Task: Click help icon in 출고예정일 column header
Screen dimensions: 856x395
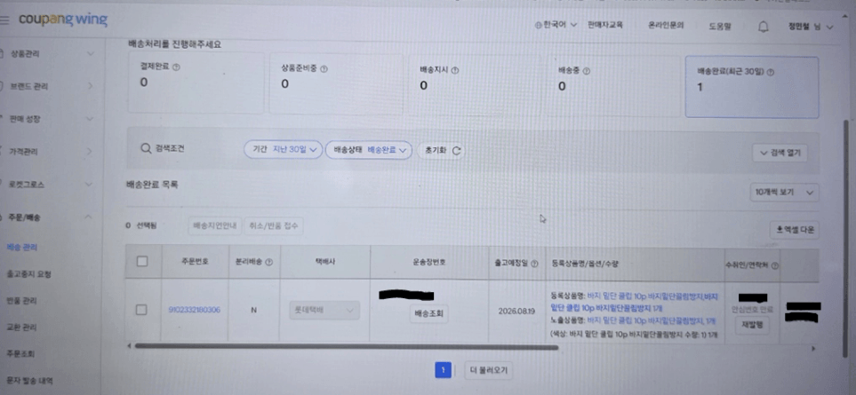Action: (534, 264)
